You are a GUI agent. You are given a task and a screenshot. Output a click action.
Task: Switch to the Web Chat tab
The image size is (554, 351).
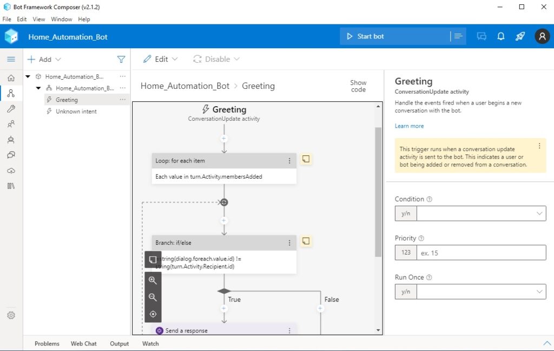pos(83,343)
